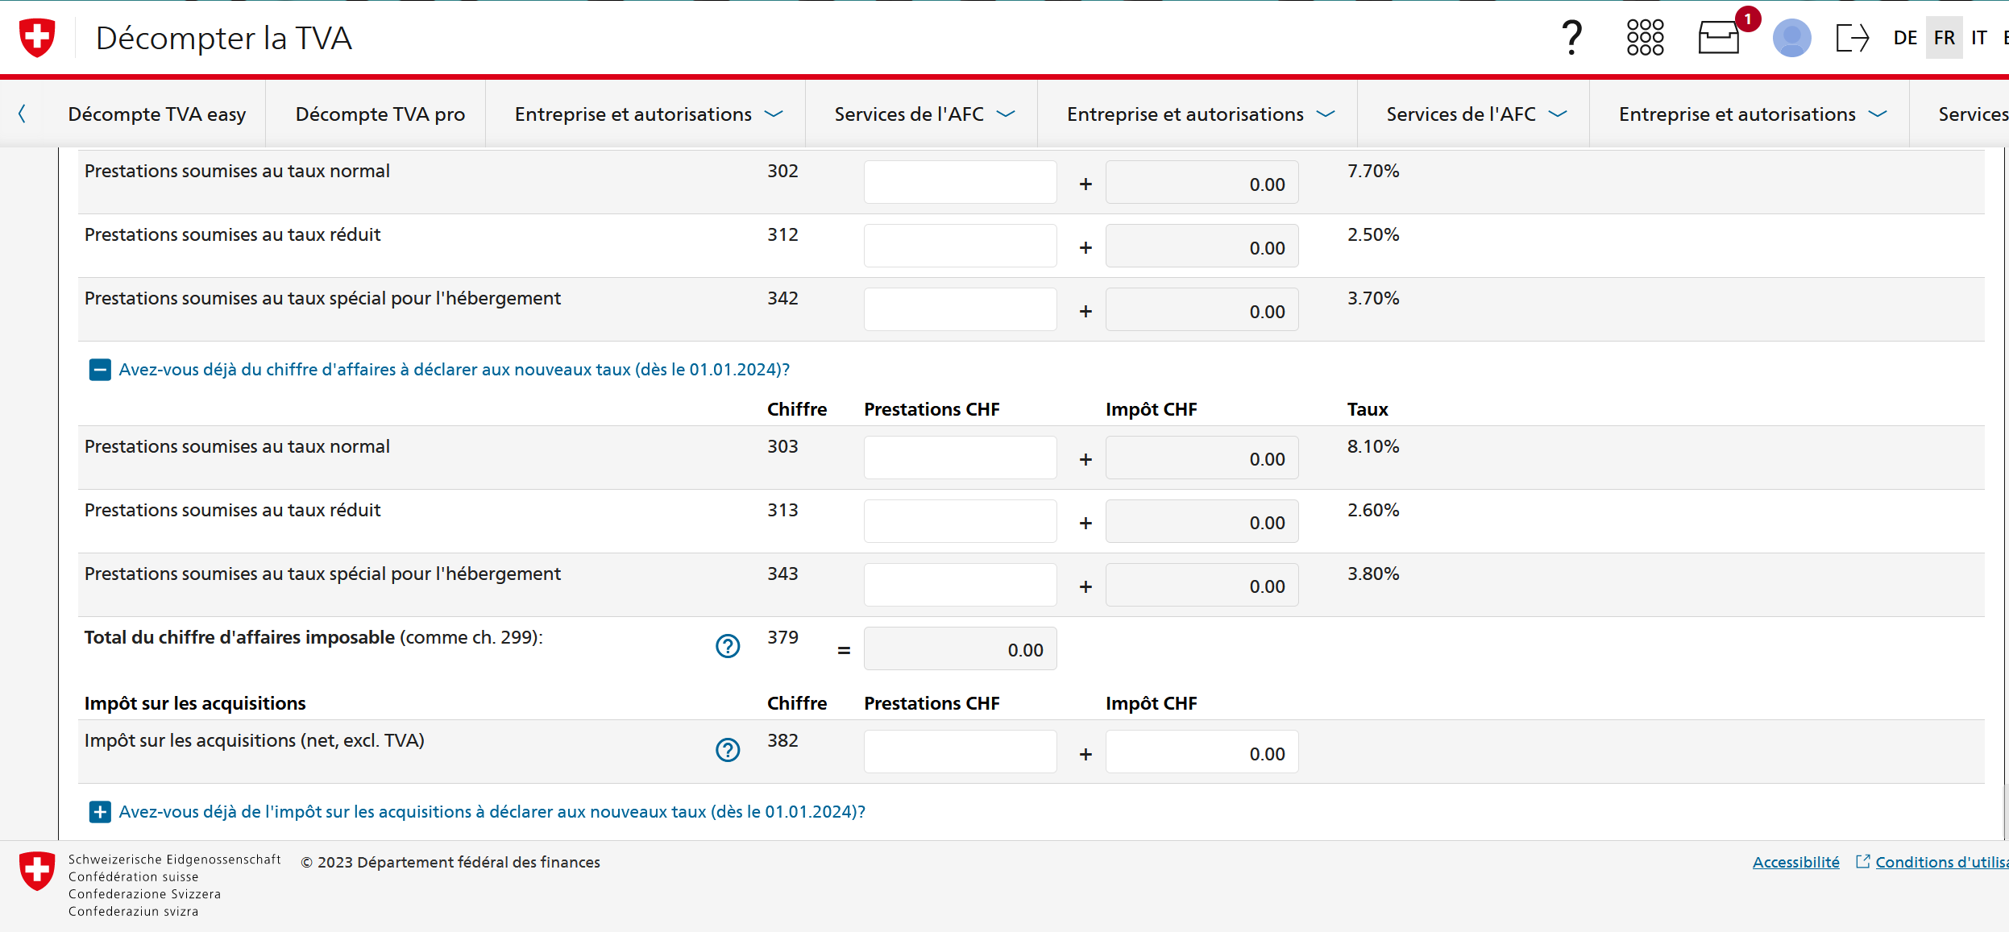Switch language to DE
Screen dimensions: 2009x932
pos(1905,38)
